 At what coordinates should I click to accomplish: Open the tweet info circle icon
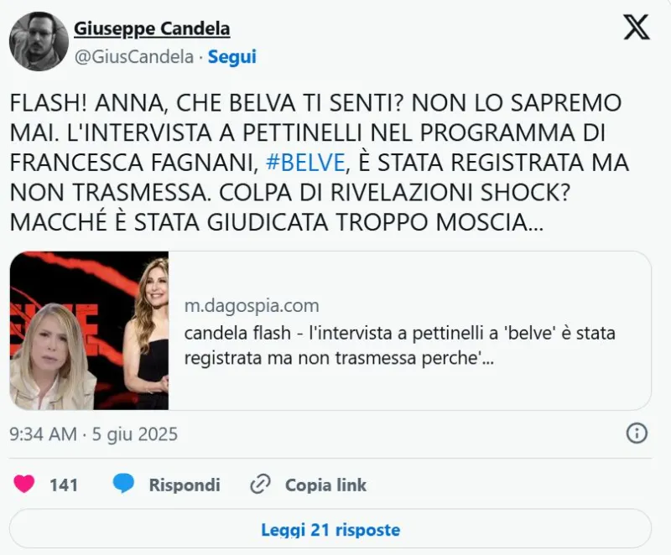tap(637, 433)
